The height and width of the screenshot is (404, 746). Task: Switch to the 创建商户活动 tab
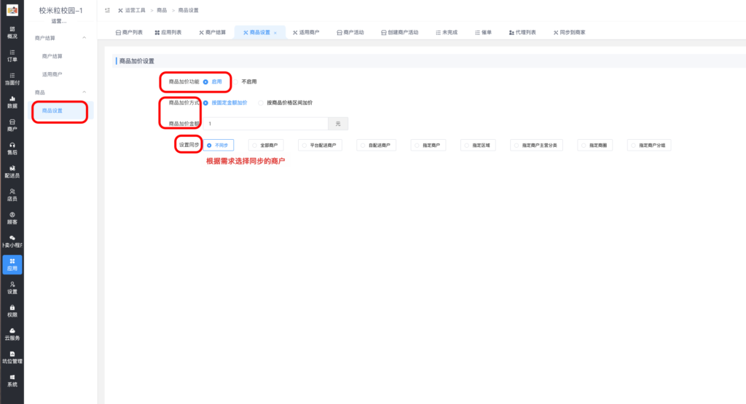pyautogui.click(x=400, y=32)
